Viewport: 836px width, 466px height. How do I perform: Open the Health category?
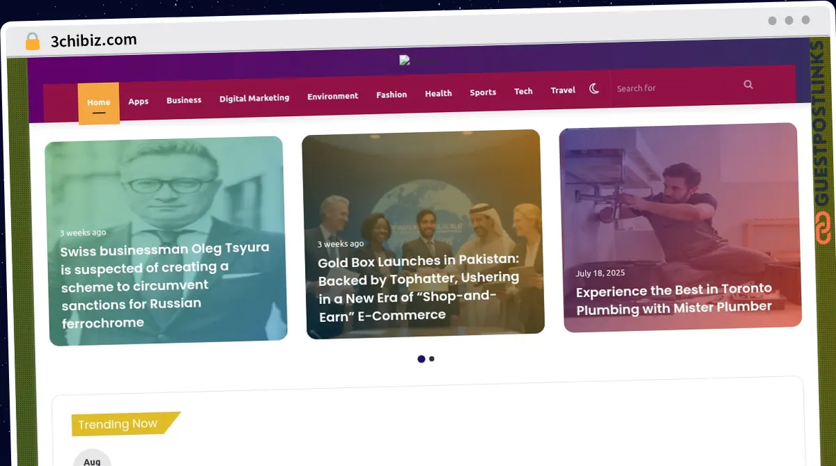point(438,93)
